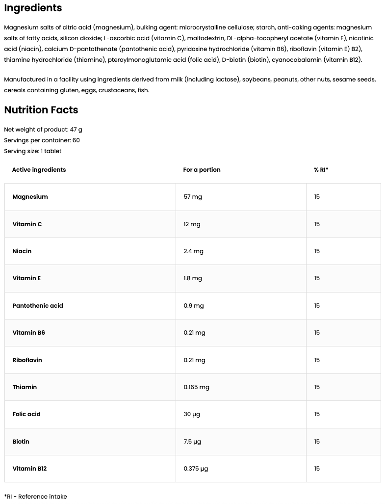
Task: Click the '% RI*' column header
Action: (x=321, y=170)
